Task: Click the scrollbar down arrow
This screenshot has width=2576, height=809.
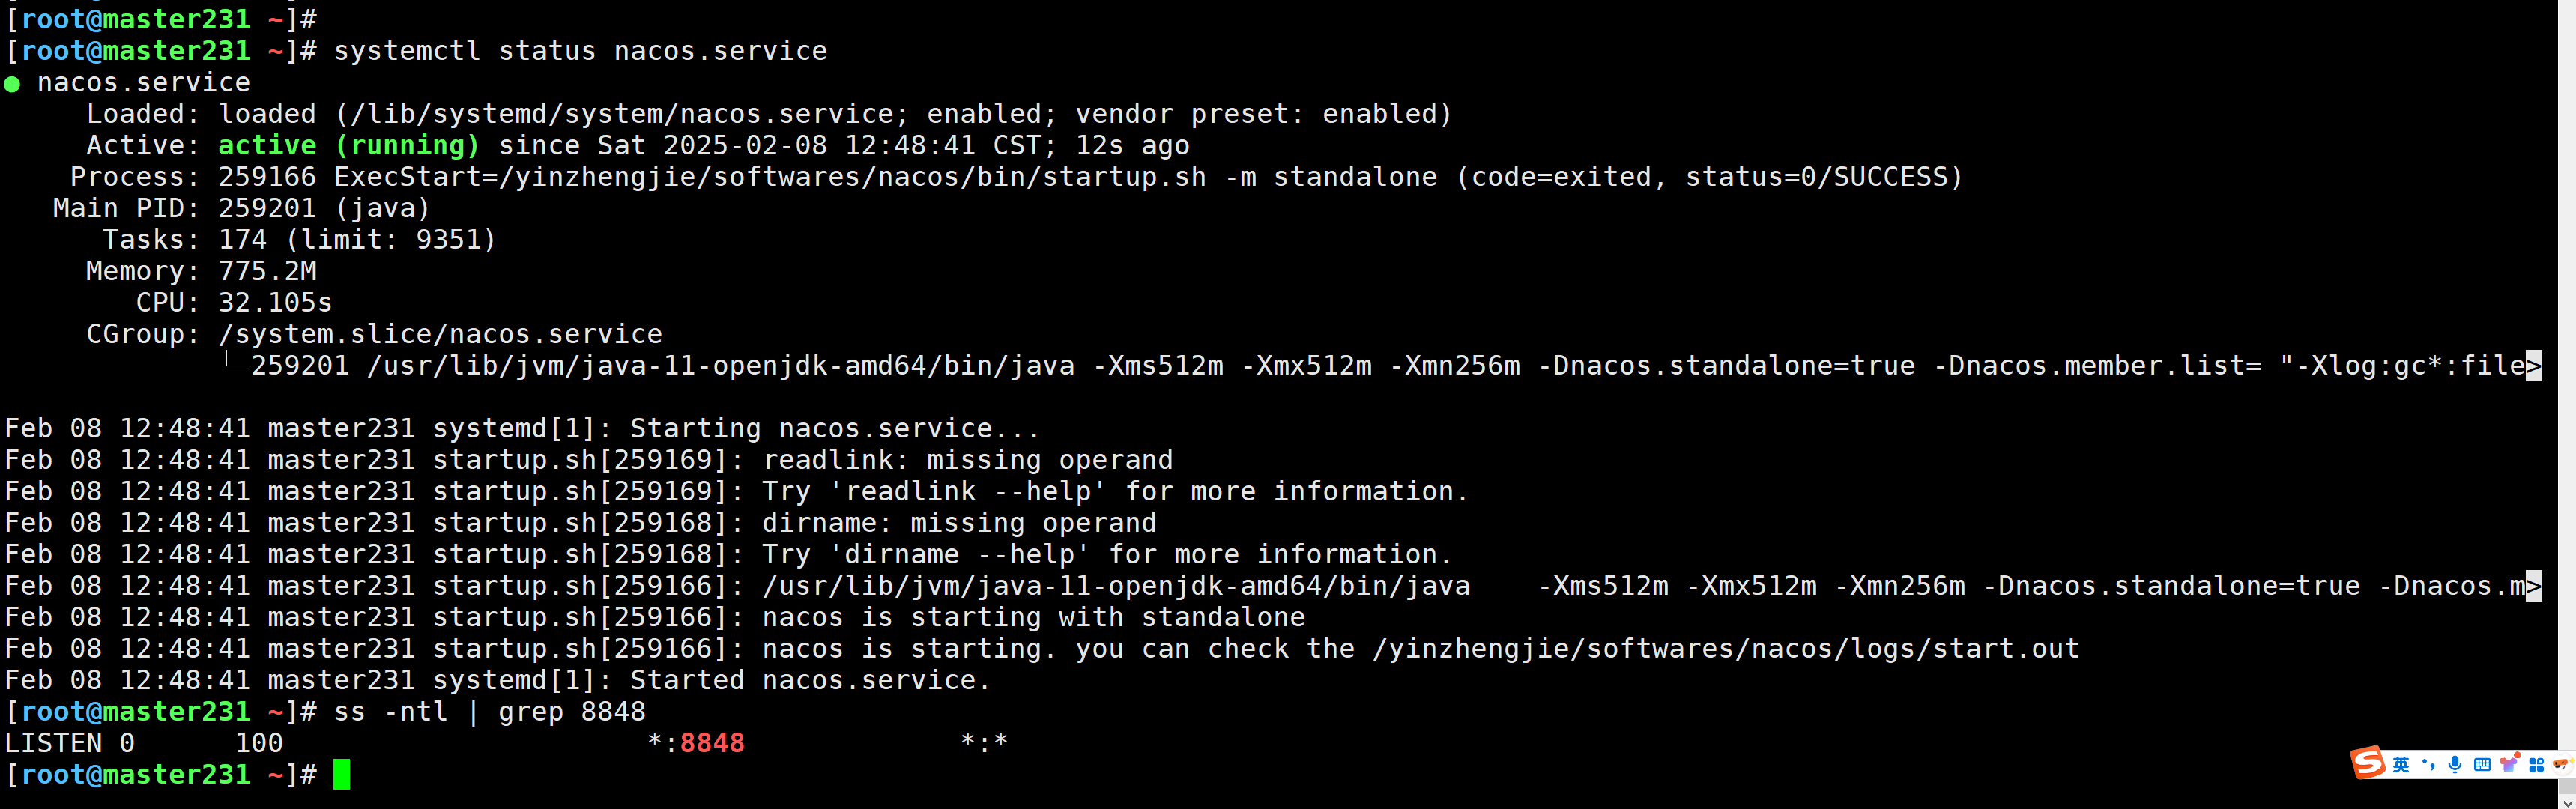Action: tap(2567, 802)
